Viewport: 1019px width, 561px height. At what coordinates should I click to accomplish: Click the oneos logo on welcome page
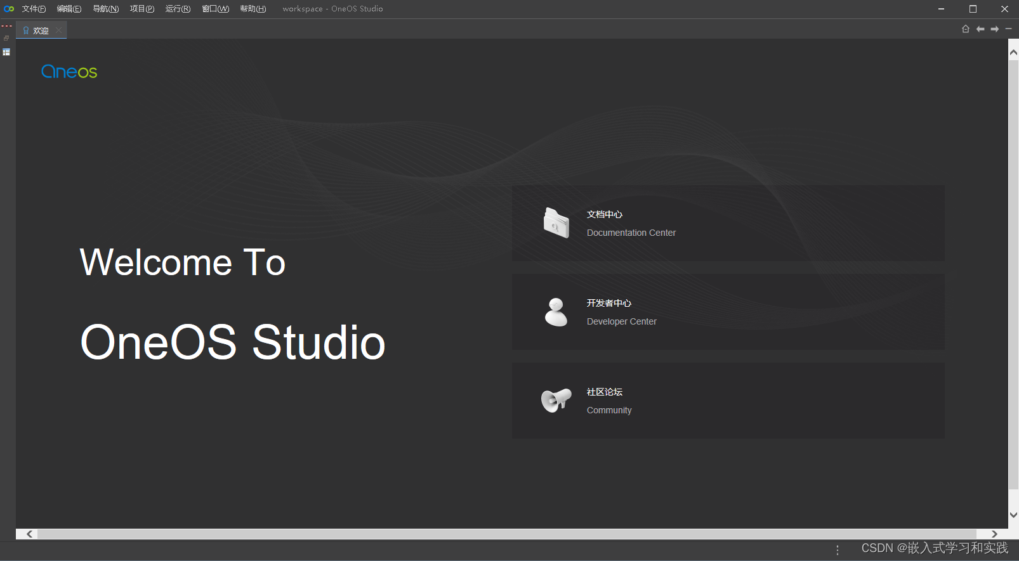click(x=69, y=72)
